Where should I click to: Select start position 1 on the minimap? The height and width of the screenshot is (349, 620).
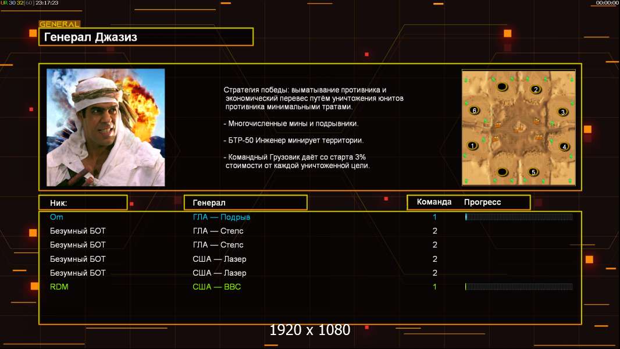pos(472,145)
